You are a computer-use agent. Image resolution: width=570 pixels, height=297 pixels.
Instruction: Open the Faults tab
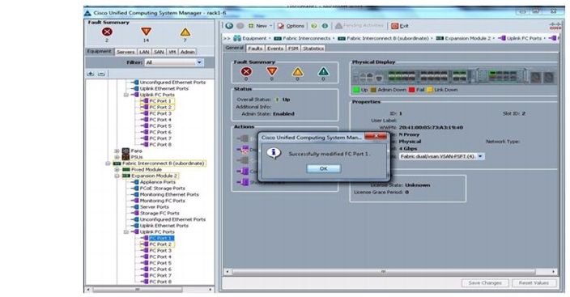(x=255, y=49)
